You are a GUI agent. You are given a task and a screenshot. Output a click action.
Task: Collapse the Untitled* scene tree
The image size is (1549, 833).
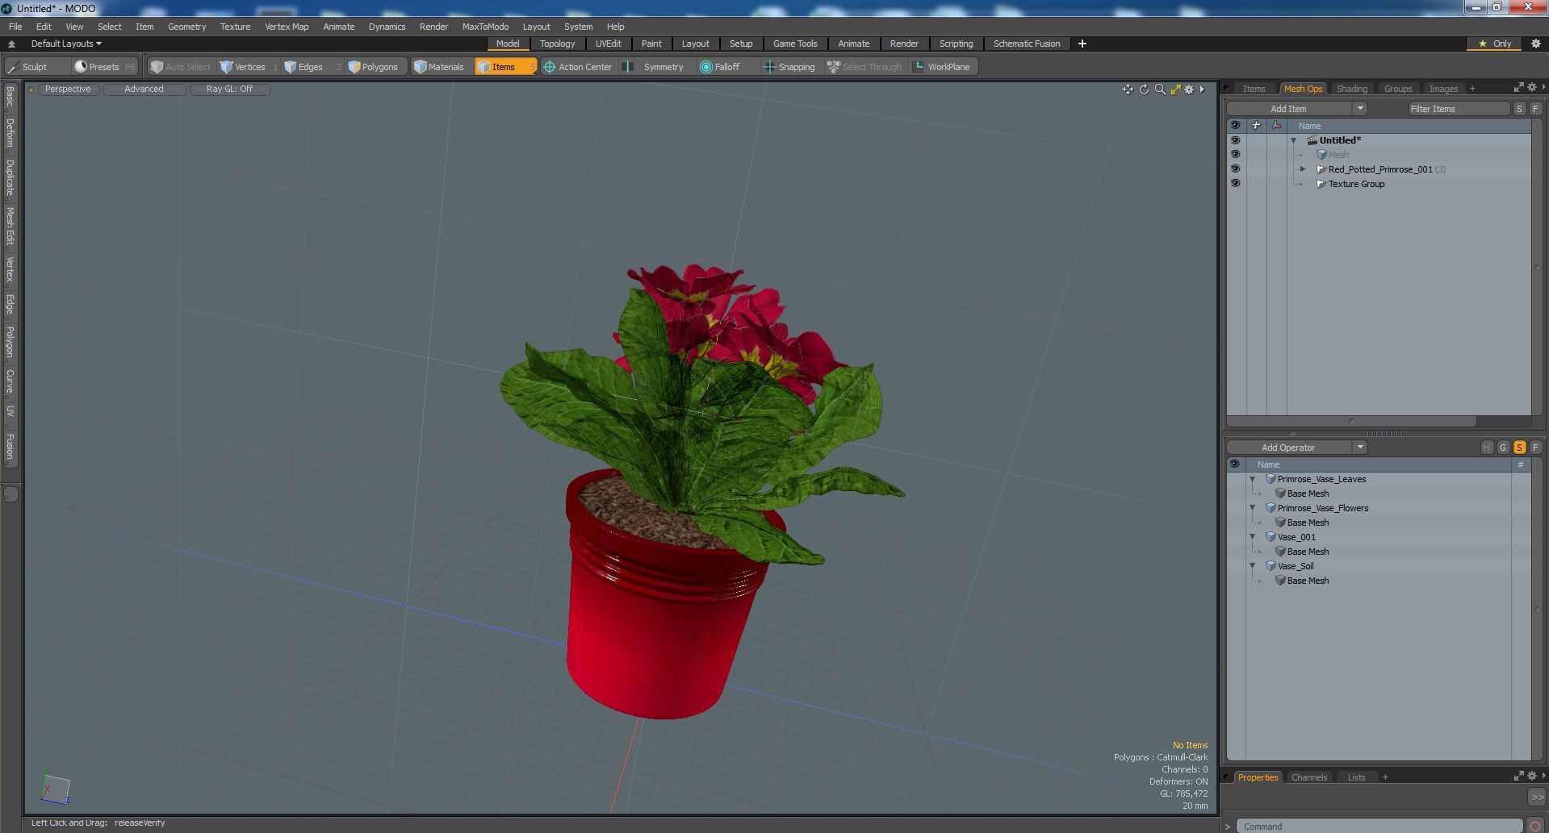point(1294,140)
